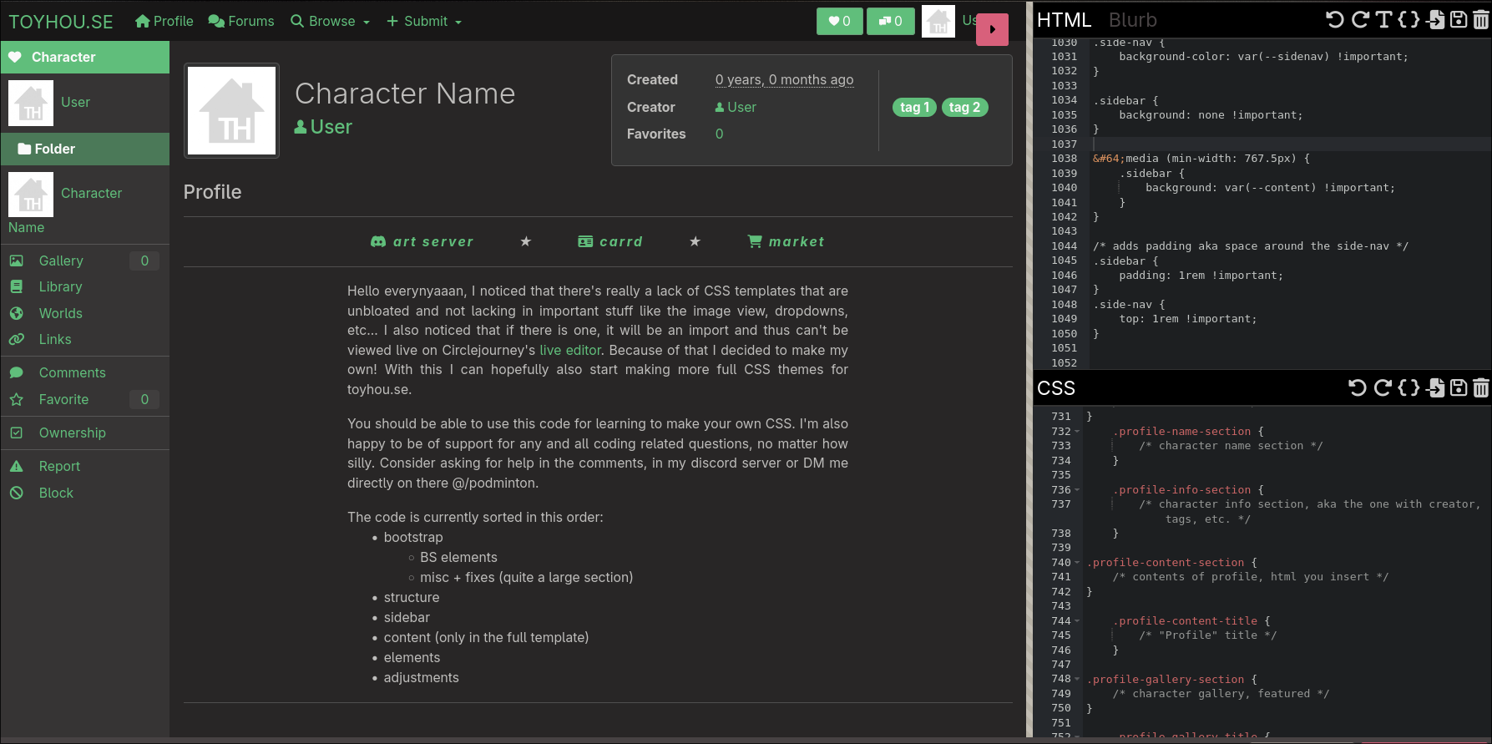Click the character avatar thumbnail beside name
This screenshot has height=744, width=1492.
[232, 110]
